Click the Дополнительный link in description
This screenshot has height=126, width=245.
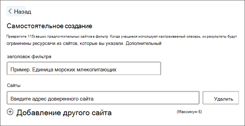(143, 44)
